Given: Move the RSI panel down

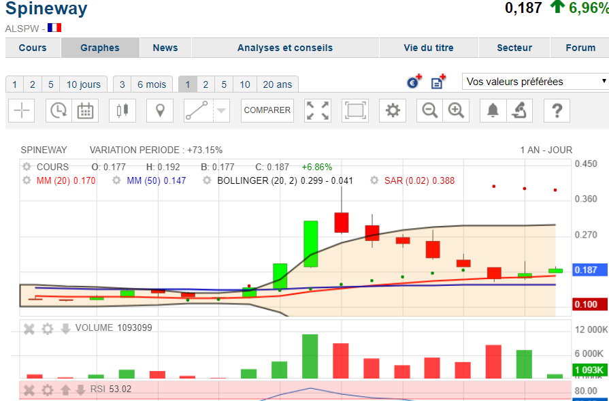Looking at the screenshot, I should (80, 389).
